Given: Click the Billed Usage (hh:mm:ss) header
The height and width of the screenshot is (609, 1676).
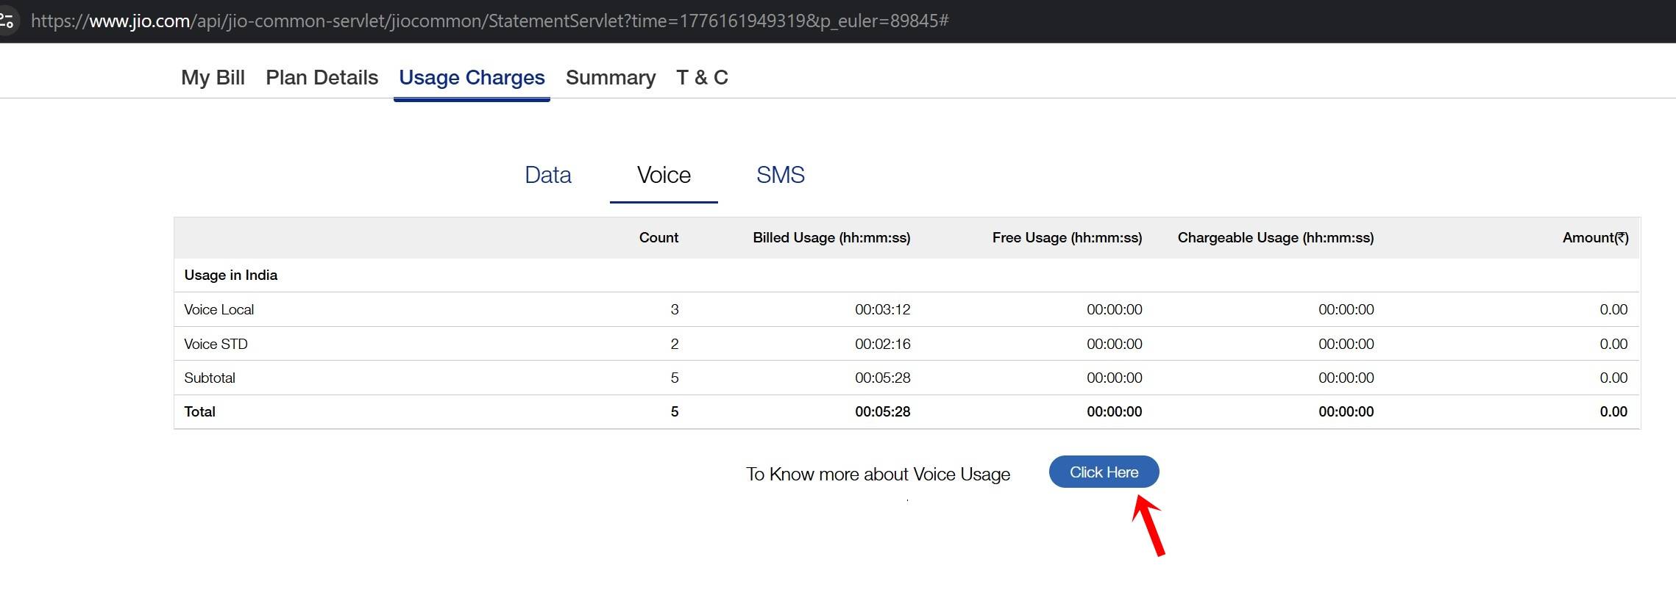Looking at the screenshot, I should click(831, 237).
